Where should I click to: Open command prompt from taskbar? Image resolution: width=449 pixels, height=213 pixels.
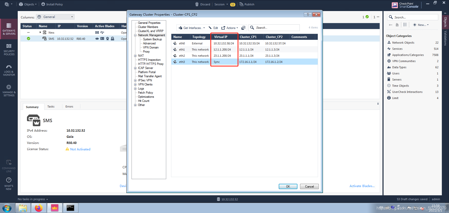point(70,208)
